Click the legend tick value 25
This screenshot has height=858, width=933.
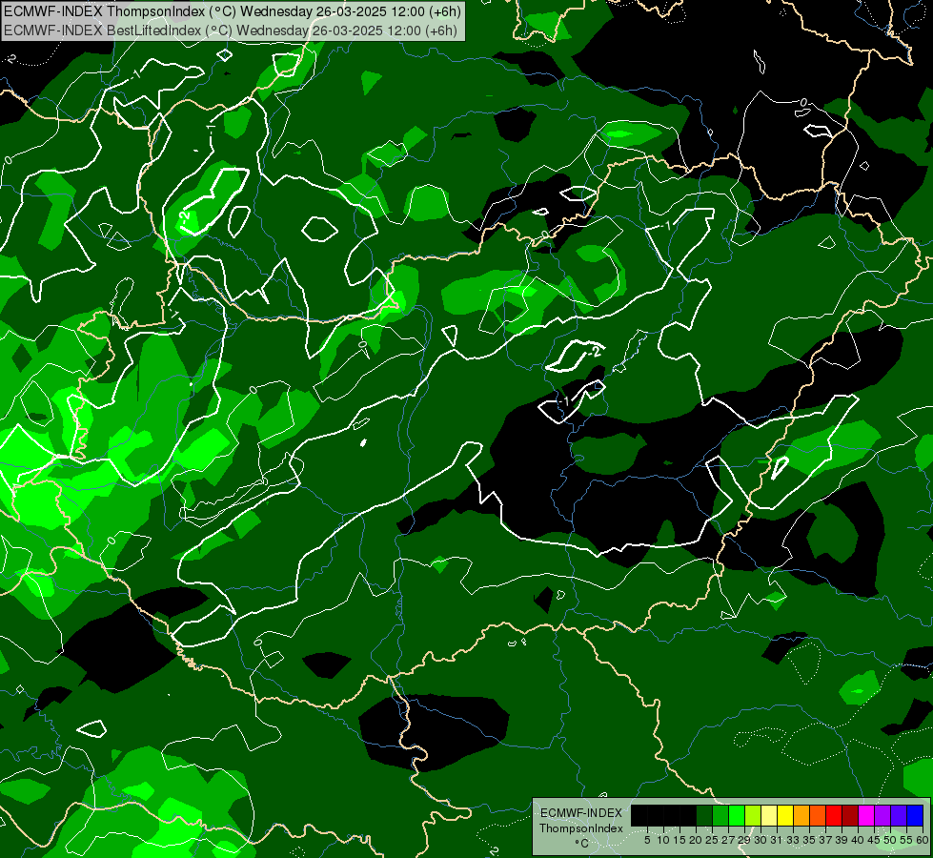[712, 840]
